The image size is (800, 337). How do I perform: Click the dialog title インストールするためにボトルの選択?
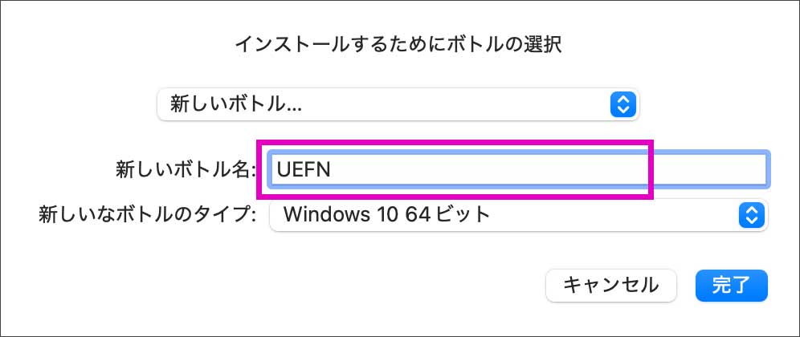point(398,43)
